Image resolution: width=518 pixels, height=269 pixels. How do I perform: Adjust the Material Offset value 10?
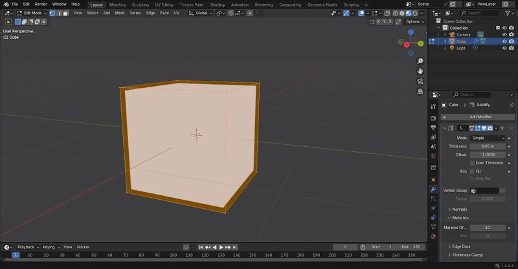click(x=488, y=228)
